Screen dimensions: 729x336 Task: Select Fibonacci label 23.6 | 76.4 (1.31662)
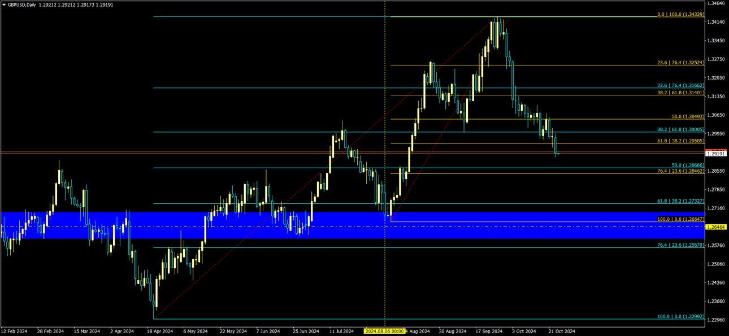tap(680, 85)
